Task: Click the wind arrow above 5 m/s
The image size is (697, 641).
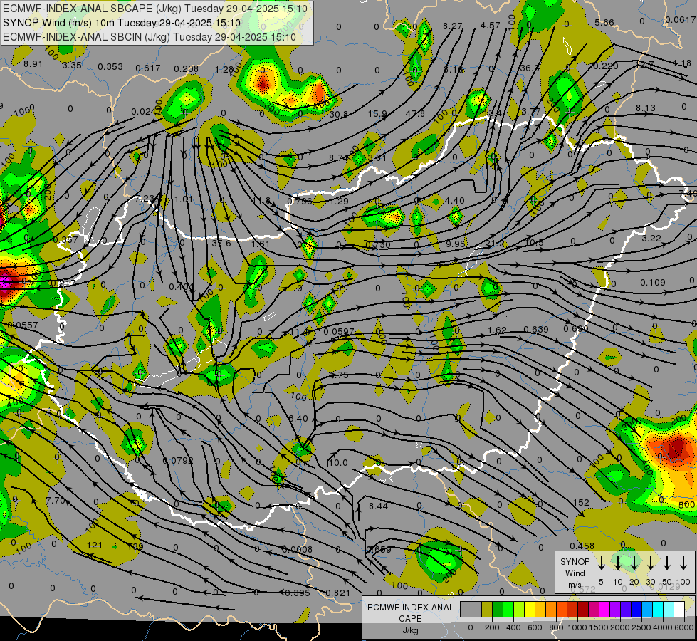Action: pyautogui.click(x=601, y=563)
